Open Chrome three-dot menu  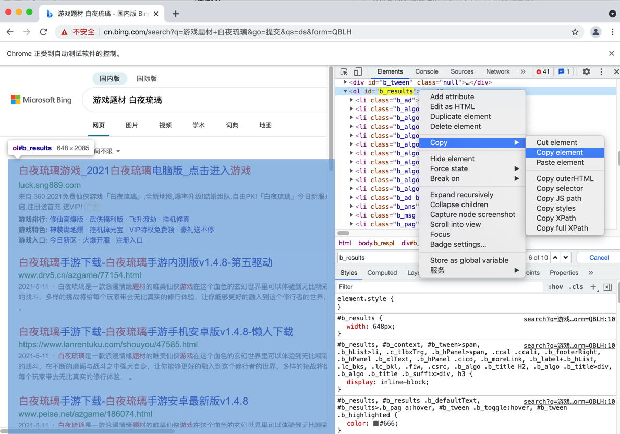pos(613,32)
